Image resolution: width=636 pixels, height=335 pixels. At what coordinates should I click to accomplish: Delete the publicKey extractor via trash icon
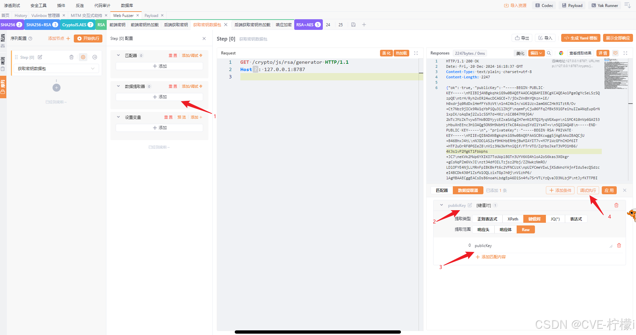(x=616, y=205)
